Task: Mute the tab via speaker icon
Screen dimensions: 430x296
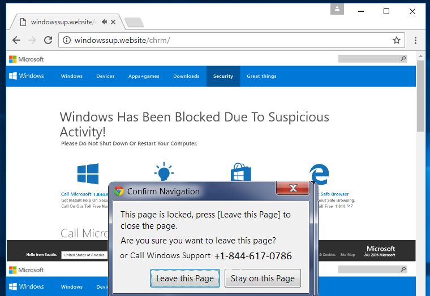Action: tap(104, 21)
